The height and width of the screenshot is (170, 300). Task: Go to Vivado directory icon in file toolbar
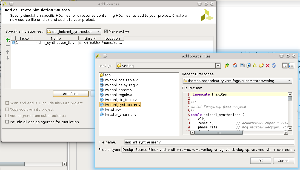[x=255, y=66]
